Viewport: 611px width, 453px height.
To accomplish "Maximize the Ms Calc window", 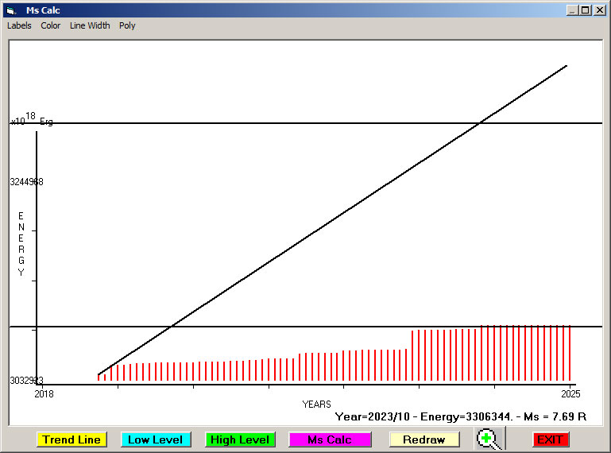I will tap(586, 10).
